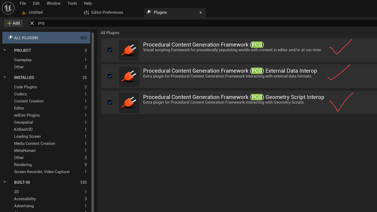Collapse the BUILT-IN category
Screen dimensions: 377x212
tap(5, 182)
